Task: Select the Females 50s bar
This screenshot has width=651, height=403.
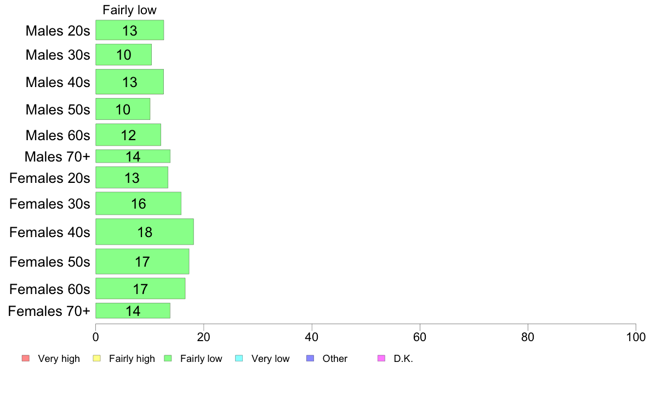Action: (x=142, y=262)
